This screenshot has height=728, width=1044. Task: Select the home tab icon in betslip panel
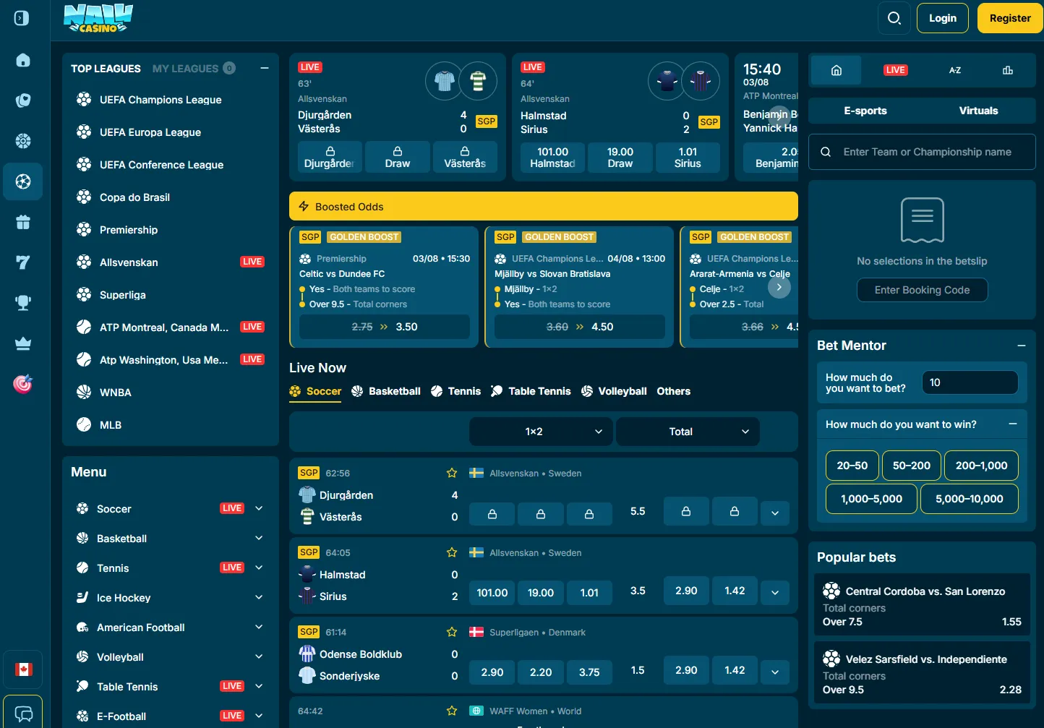[x=837, y=70]
